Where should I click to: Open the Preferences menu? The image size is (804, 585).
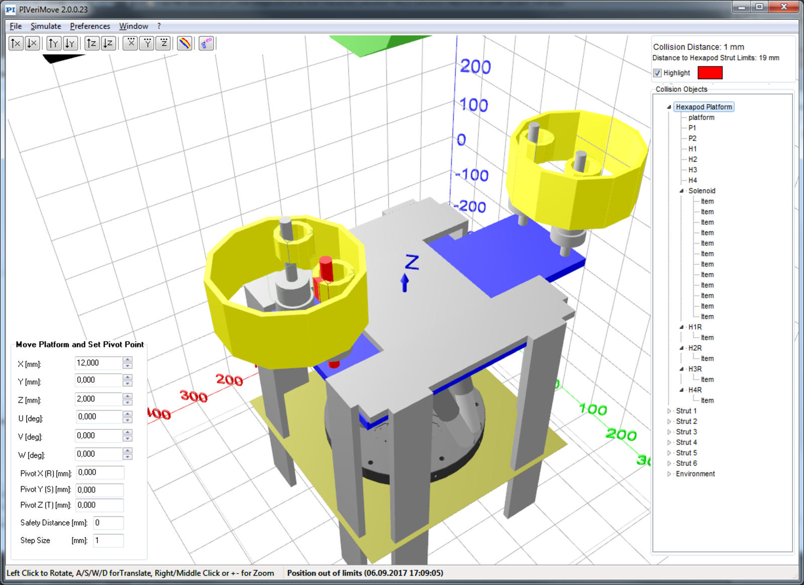click(x=90, y=26)
